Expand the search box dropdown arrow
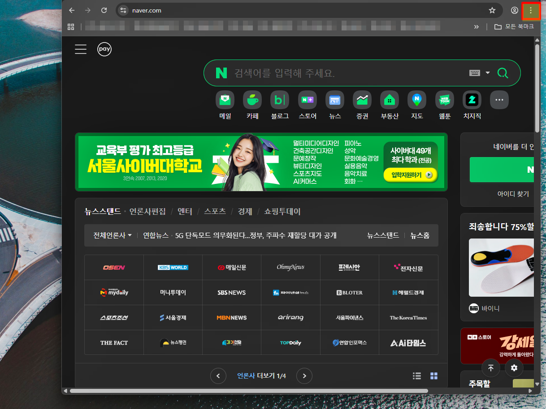This screenshot has height=409, width=546. click(488, 73)
